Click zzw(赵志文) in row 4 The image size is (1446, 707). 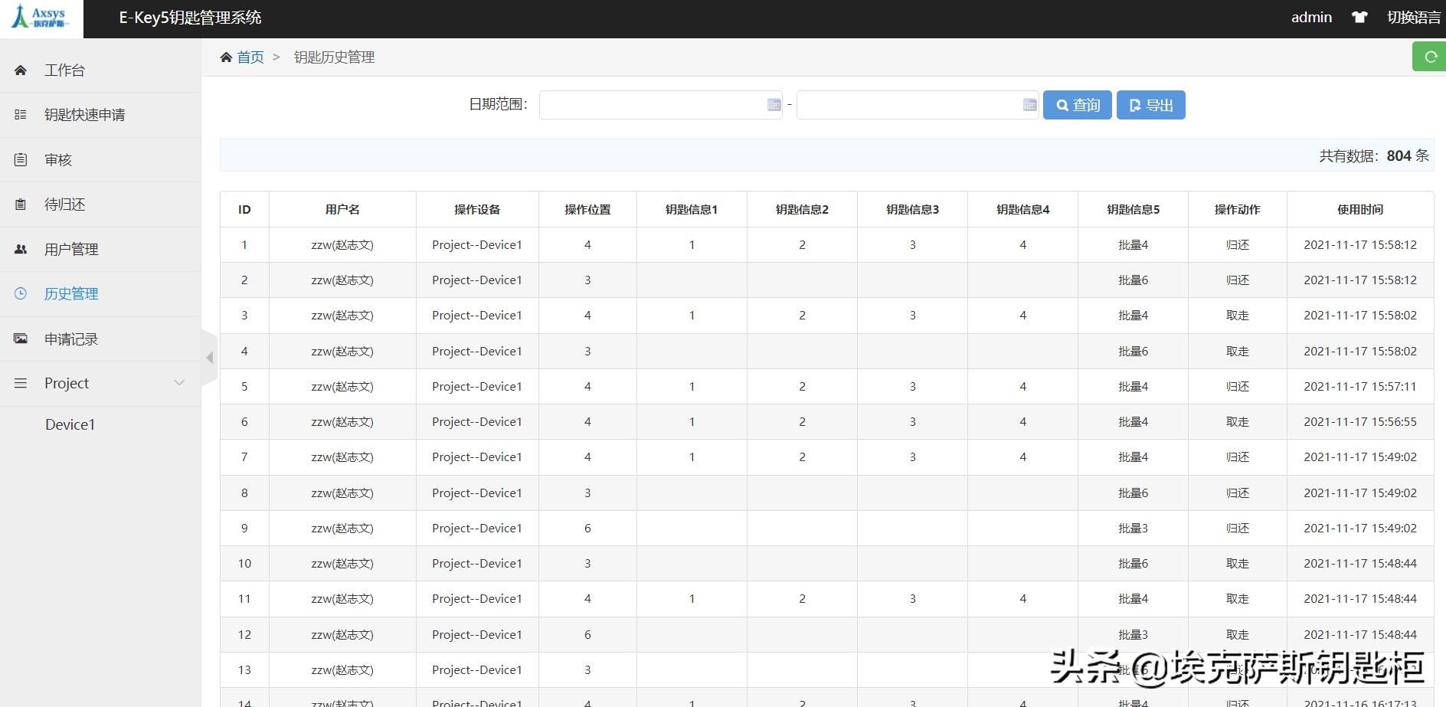point(342,352)
